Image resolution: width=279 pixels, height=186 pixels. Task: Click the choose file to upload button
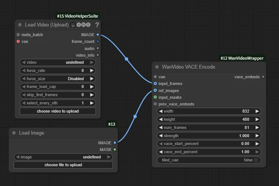pos(63,165)
